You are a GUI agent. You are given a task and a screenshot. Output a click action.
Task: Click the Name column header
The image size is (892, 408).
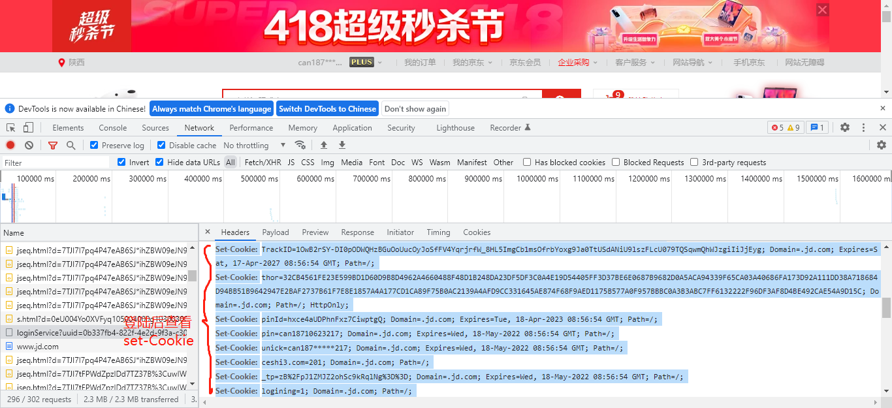pos(99,232)
